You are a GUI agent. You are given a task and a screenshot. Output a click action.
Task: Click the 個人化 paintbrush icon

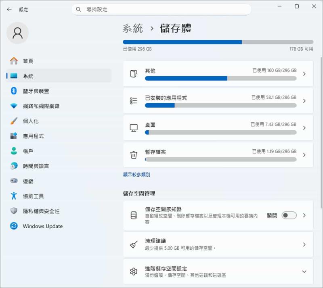[14, 121]
